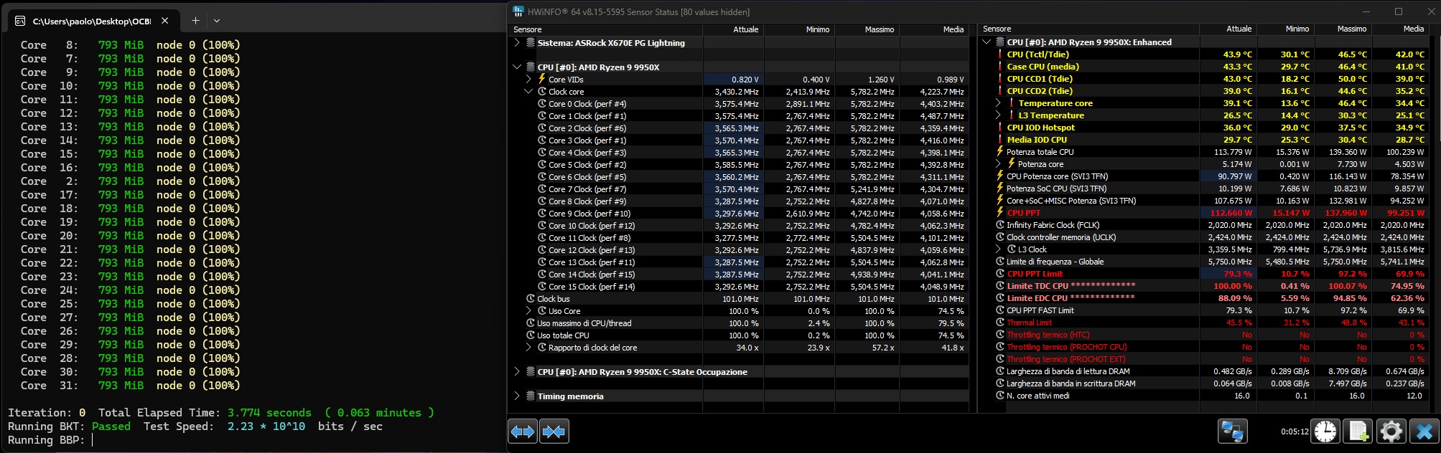Expand the Timing memoria node
Image resolution: width=1441 pixels, height=453 pixels.
tap(517, 396)
